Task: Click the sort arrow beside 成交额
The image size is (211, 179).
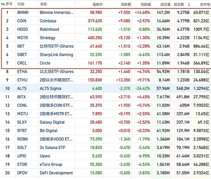Action: [189, 5]
